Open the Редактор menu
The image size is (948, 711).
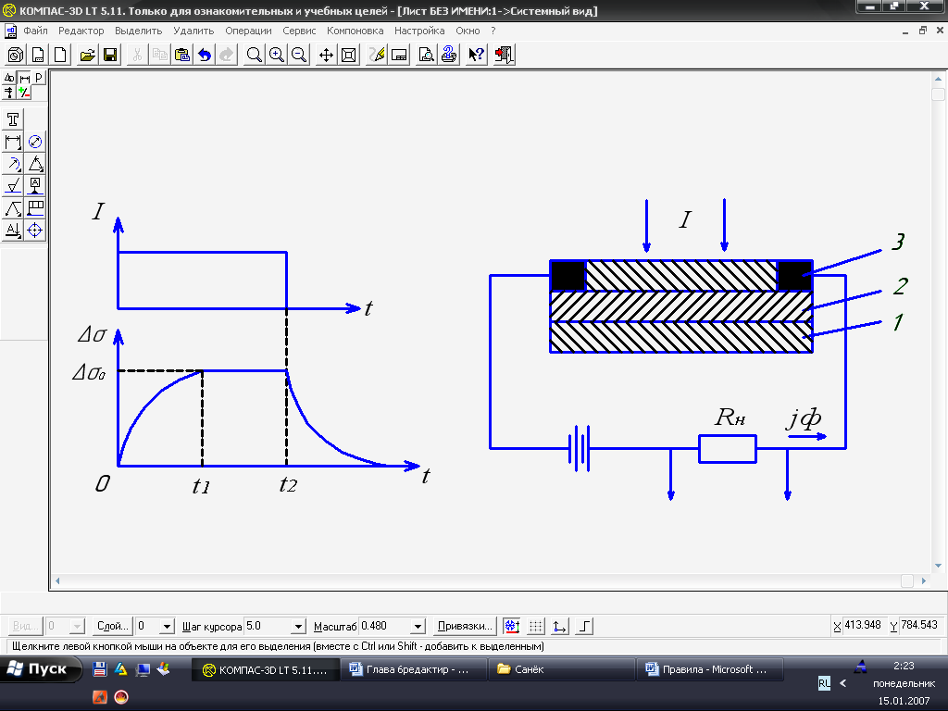coord(81,31)
